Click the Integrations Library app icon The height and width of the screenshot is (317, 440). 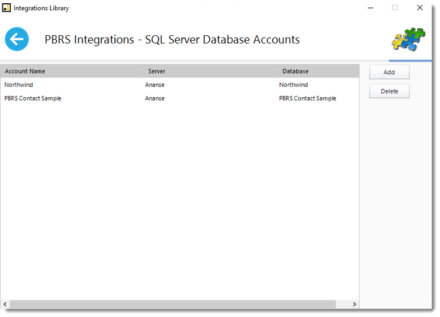pyautogui.click(x=6, y=8)
